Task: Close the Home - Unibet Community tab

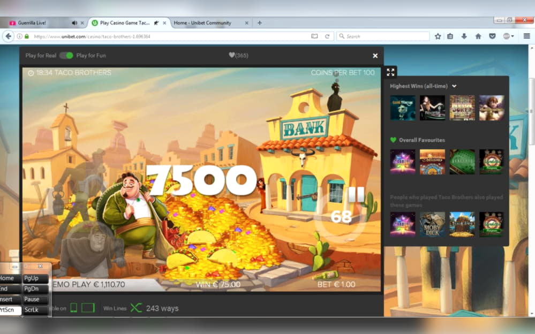Action: pyautogui.click(x=247, y=23)
